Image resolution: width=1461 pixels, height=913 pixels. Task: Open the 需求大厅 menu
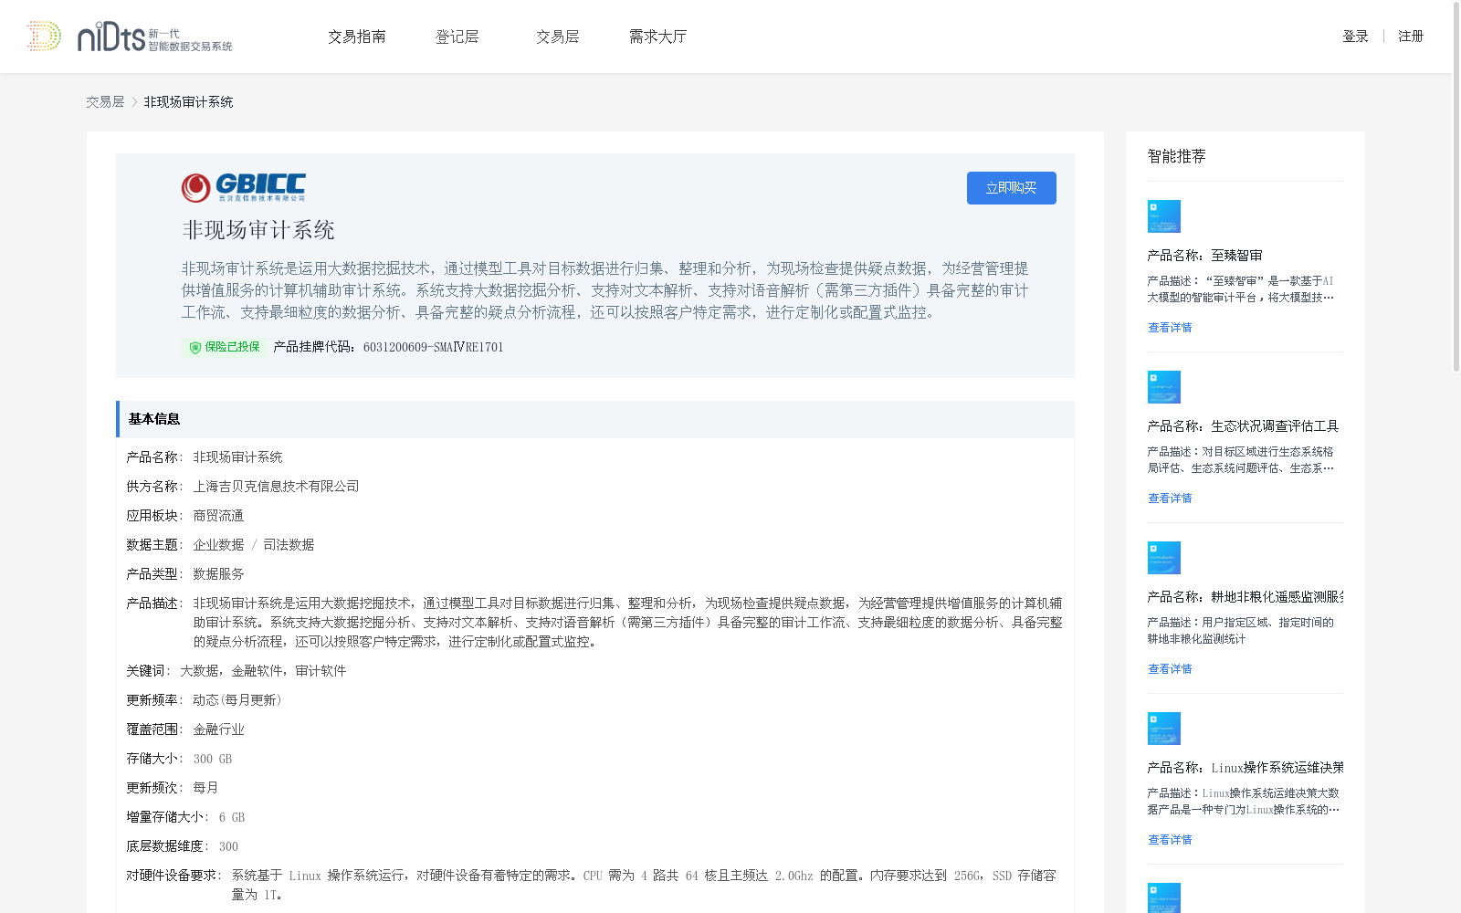[657, 37]
